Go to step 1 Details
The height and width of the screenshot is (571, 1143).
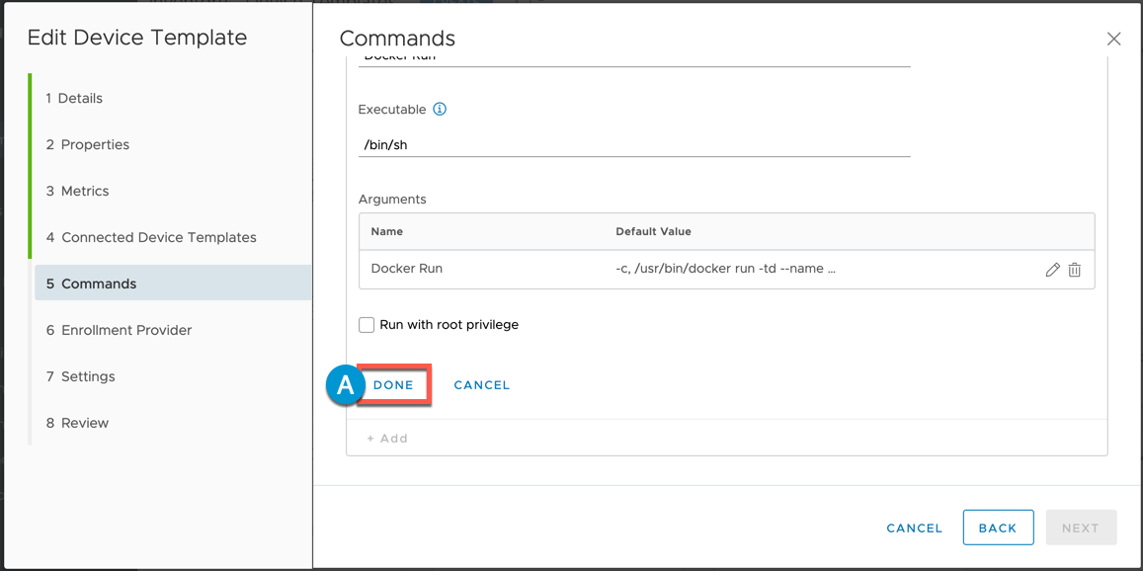coord(74,99)
